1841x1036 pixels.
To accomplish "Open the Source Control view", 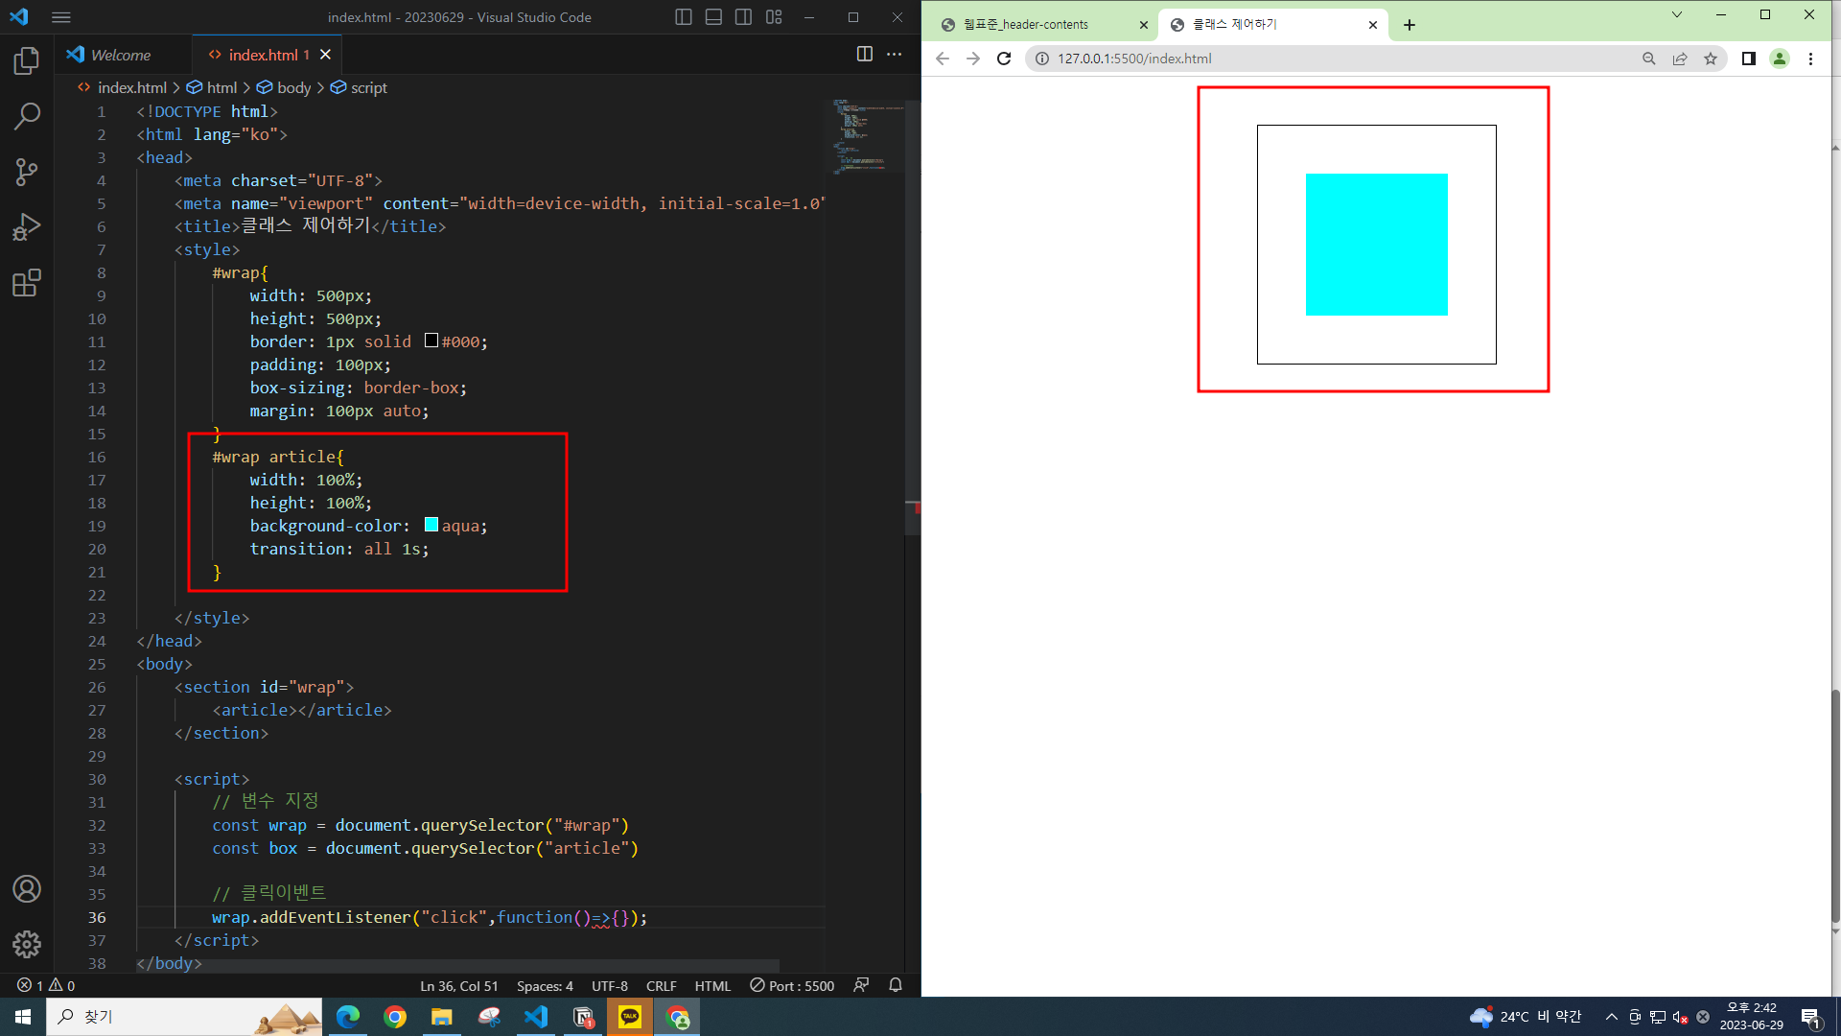I will click(27, 173).
